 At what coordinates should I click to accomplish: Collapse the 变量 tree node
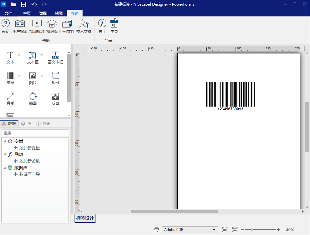click(x=5, y=141)
